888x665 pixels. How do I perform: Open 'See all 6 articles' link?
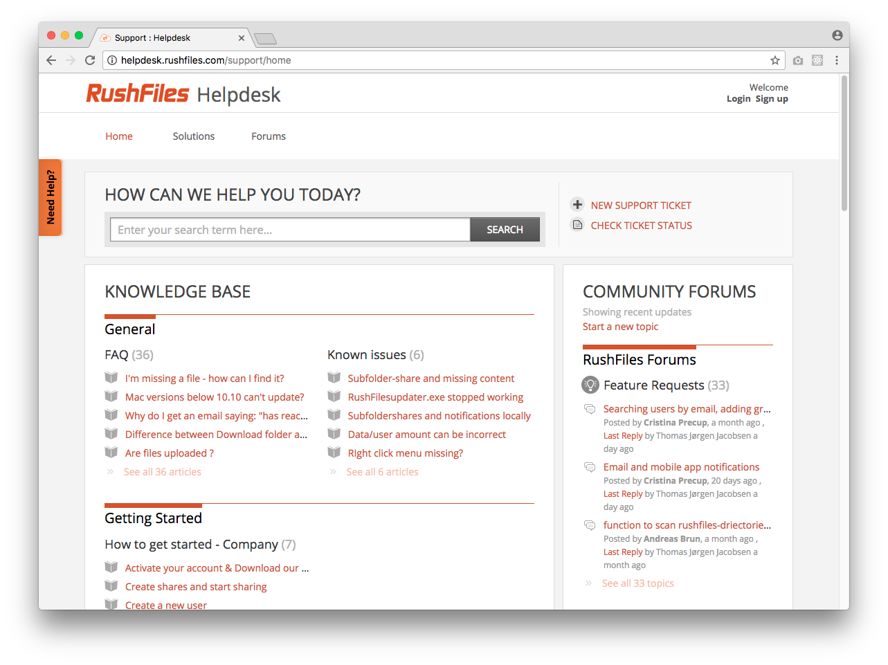[383, 472]
